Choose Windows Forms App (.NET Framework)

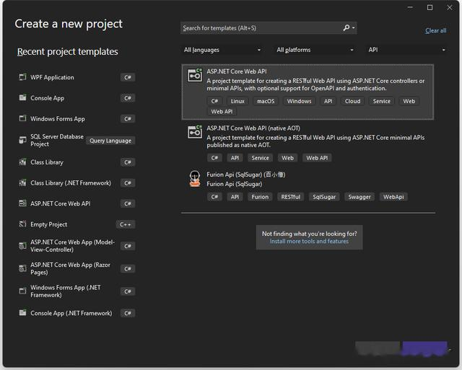coord(77,291)
